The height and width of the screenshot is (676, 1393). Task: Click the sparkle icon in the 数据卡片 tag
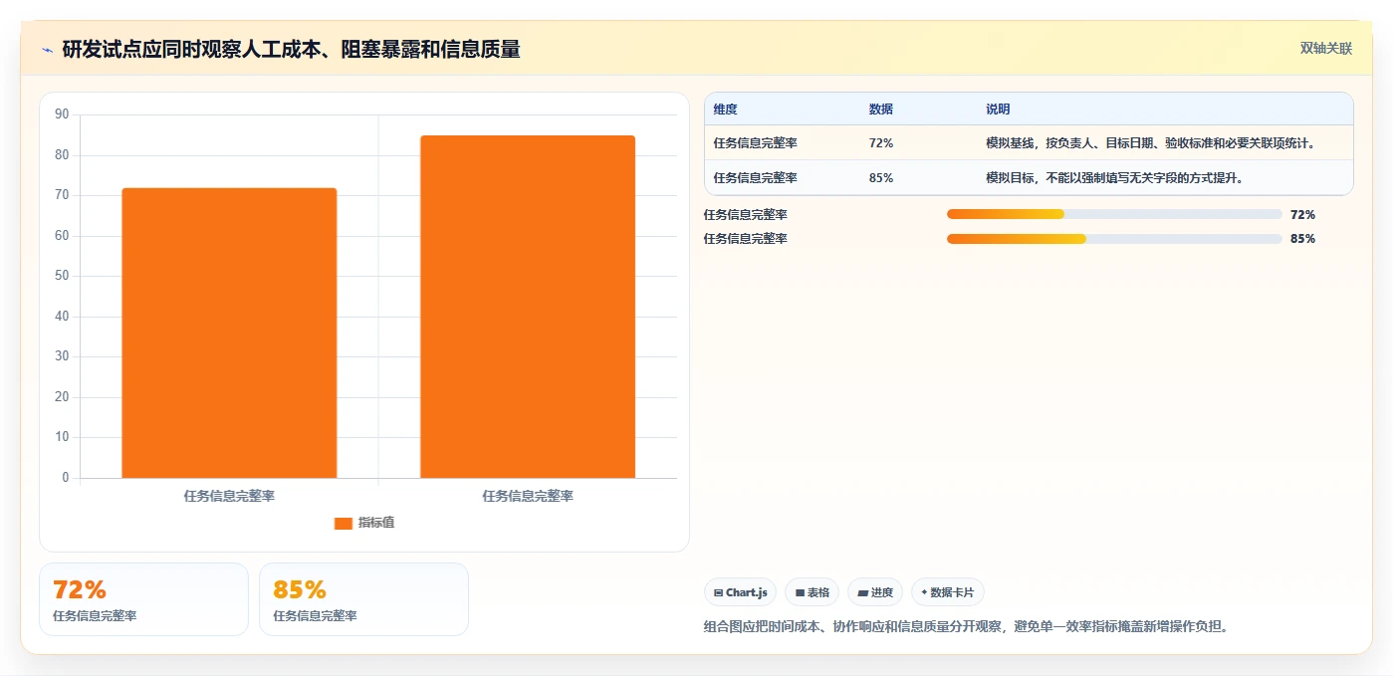coord(924,592)
